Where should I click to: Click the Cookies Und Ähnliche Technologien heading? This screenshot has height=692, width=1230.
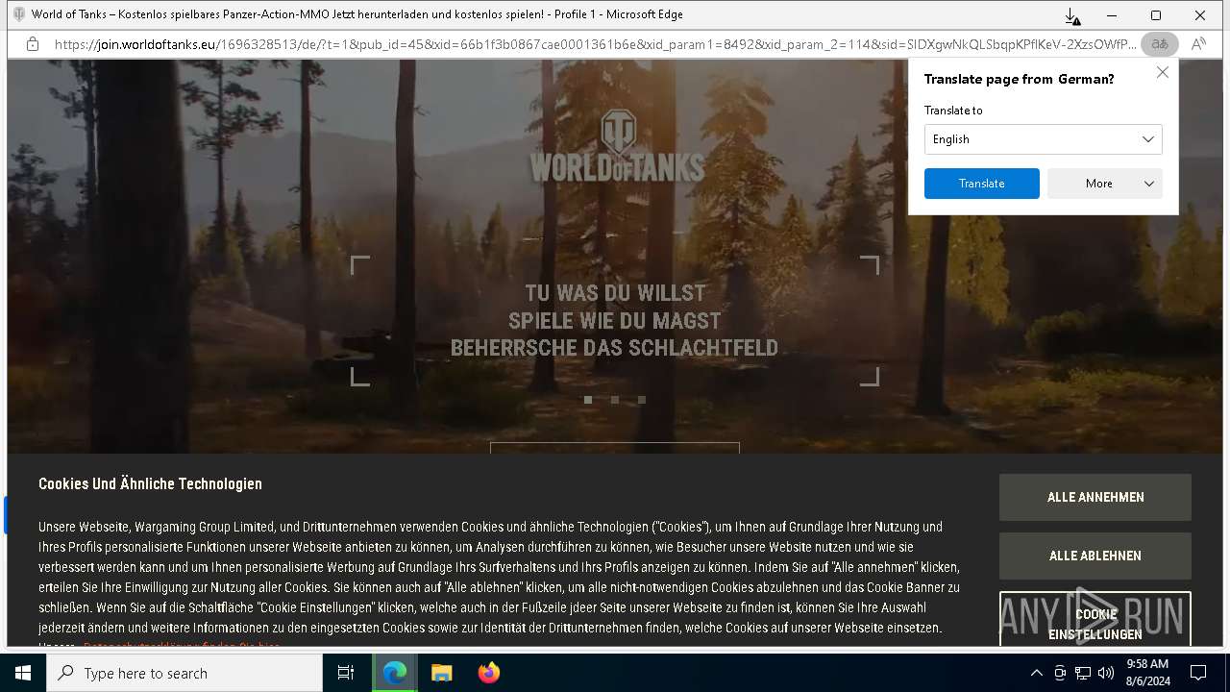click(x=150, y=483)
